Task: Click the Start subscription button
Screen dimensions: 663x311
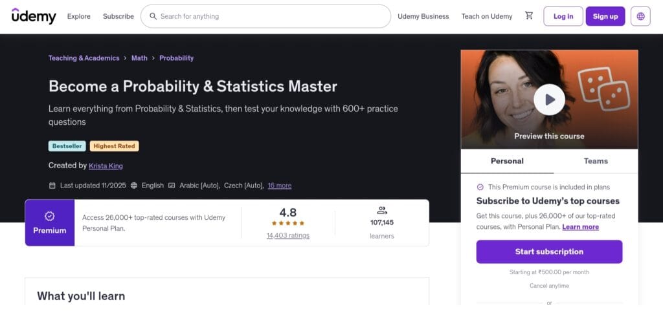Action: tap(549, 252)
